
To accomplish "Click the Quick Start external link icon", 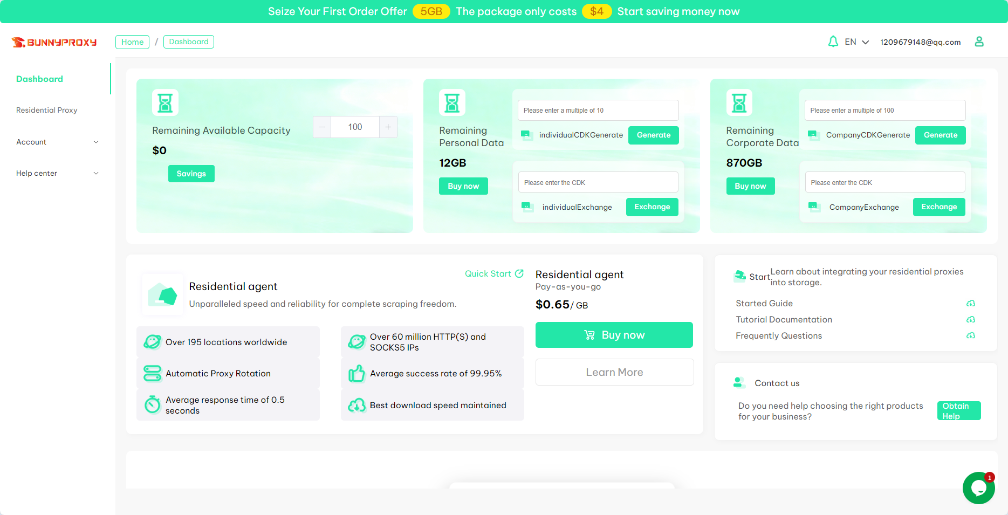I will 519,273.
